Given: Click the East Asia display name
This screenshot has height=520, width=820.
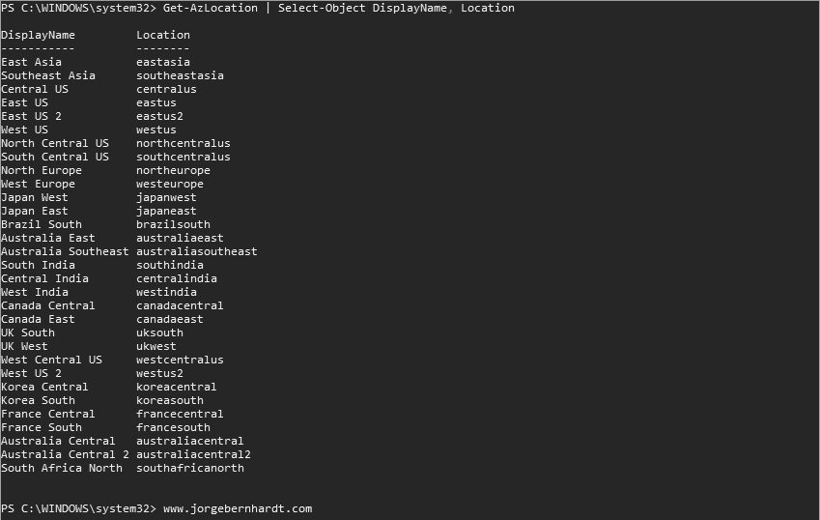Looking at the screenshot, I should (x=31, y=62).
